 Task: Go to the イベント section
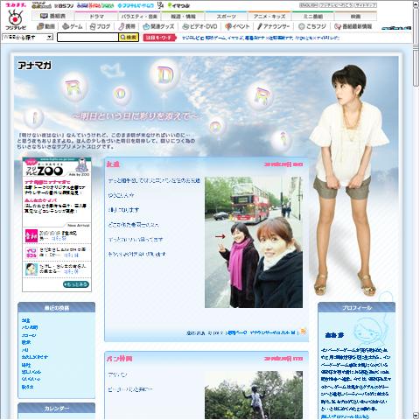pos(237,26)
